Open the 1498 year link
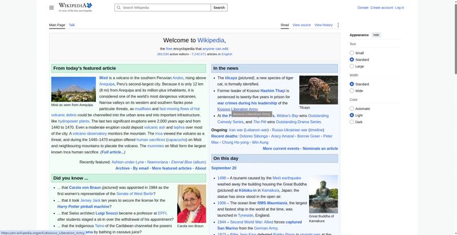The width and height of the screenshot is (457, 235). click(x=222, y=178)
